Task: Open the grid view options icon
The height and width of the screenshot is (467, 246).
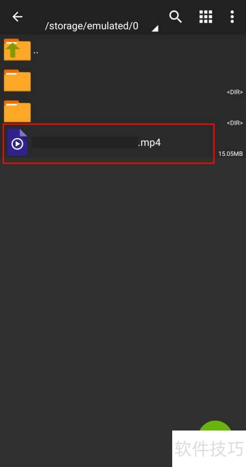Action: [206, 17]
